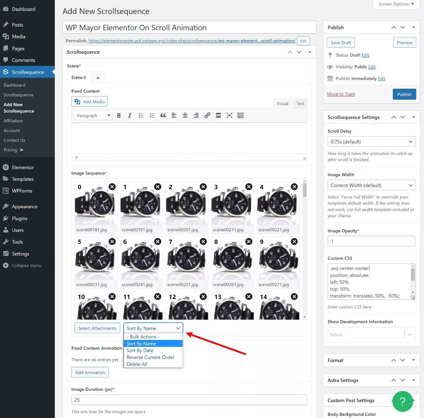This screenshot has height=418, width=424.
Task: Click the insert link icon
Action: 207,115
